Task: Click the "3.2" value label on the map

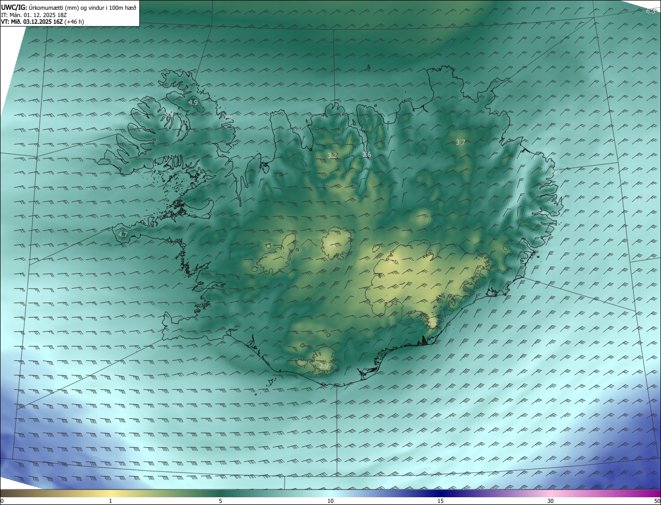Action: point(333,155)
